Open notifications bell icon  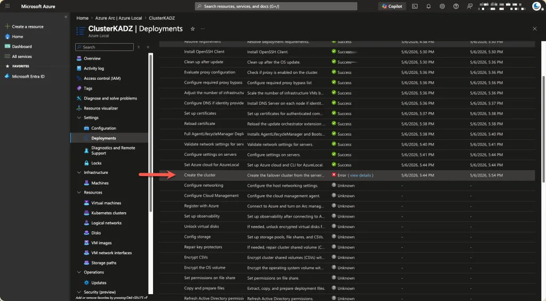pos(428,6)
